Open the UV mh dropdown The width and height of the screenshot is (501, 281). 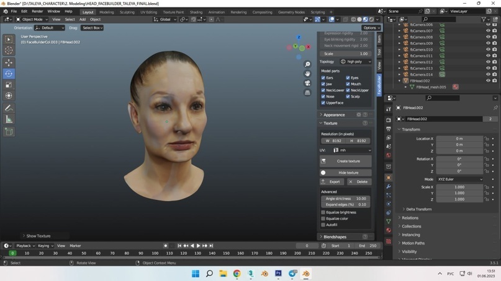coord(352,150)
